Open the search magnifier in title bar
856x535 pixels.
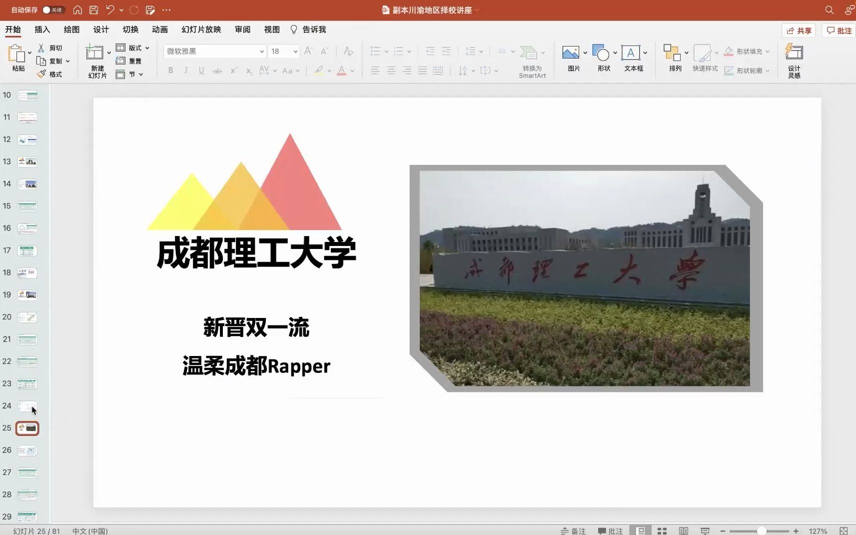click(829, 9)
